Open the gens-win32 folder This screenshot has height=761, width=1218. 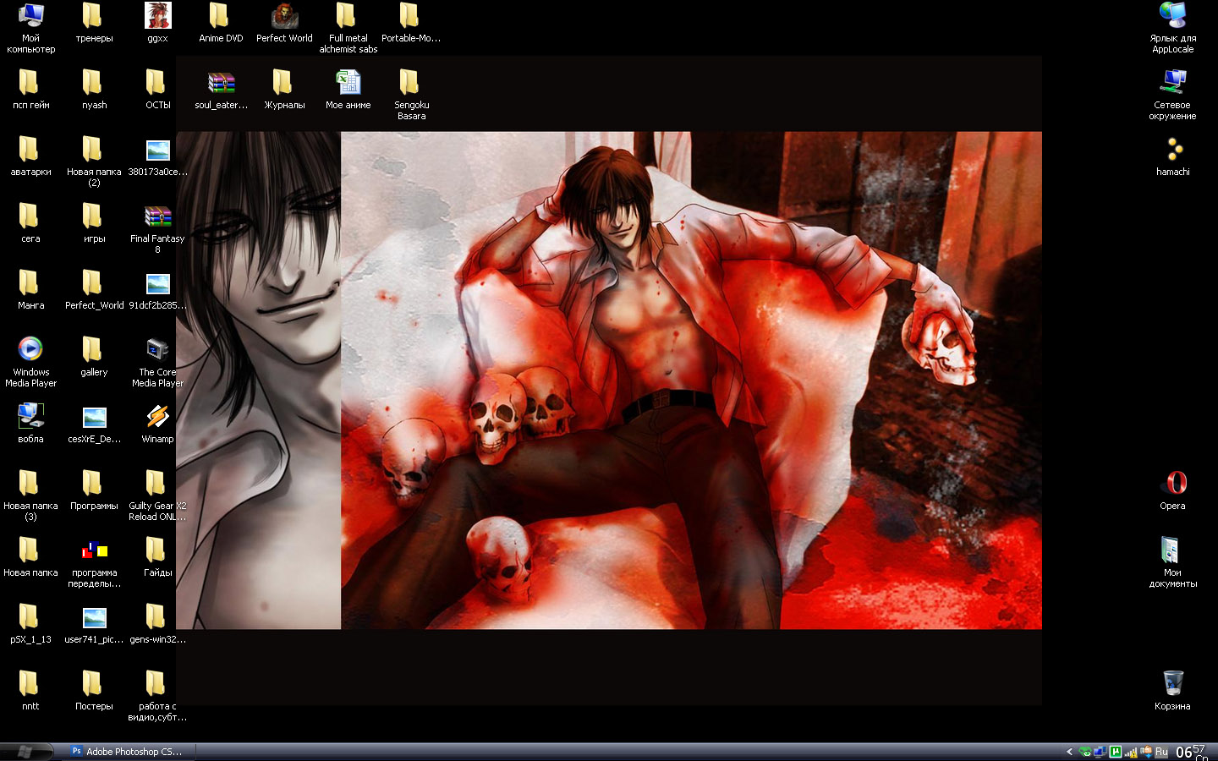click(157, 624)
